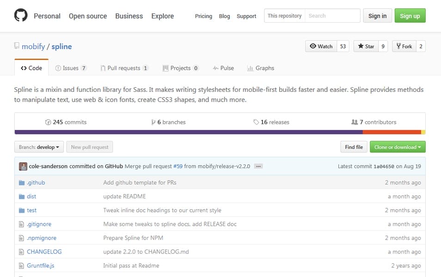The image size is (441, 277).
Task: Click the GitHub octocat logo
Action: coord(21,15)
